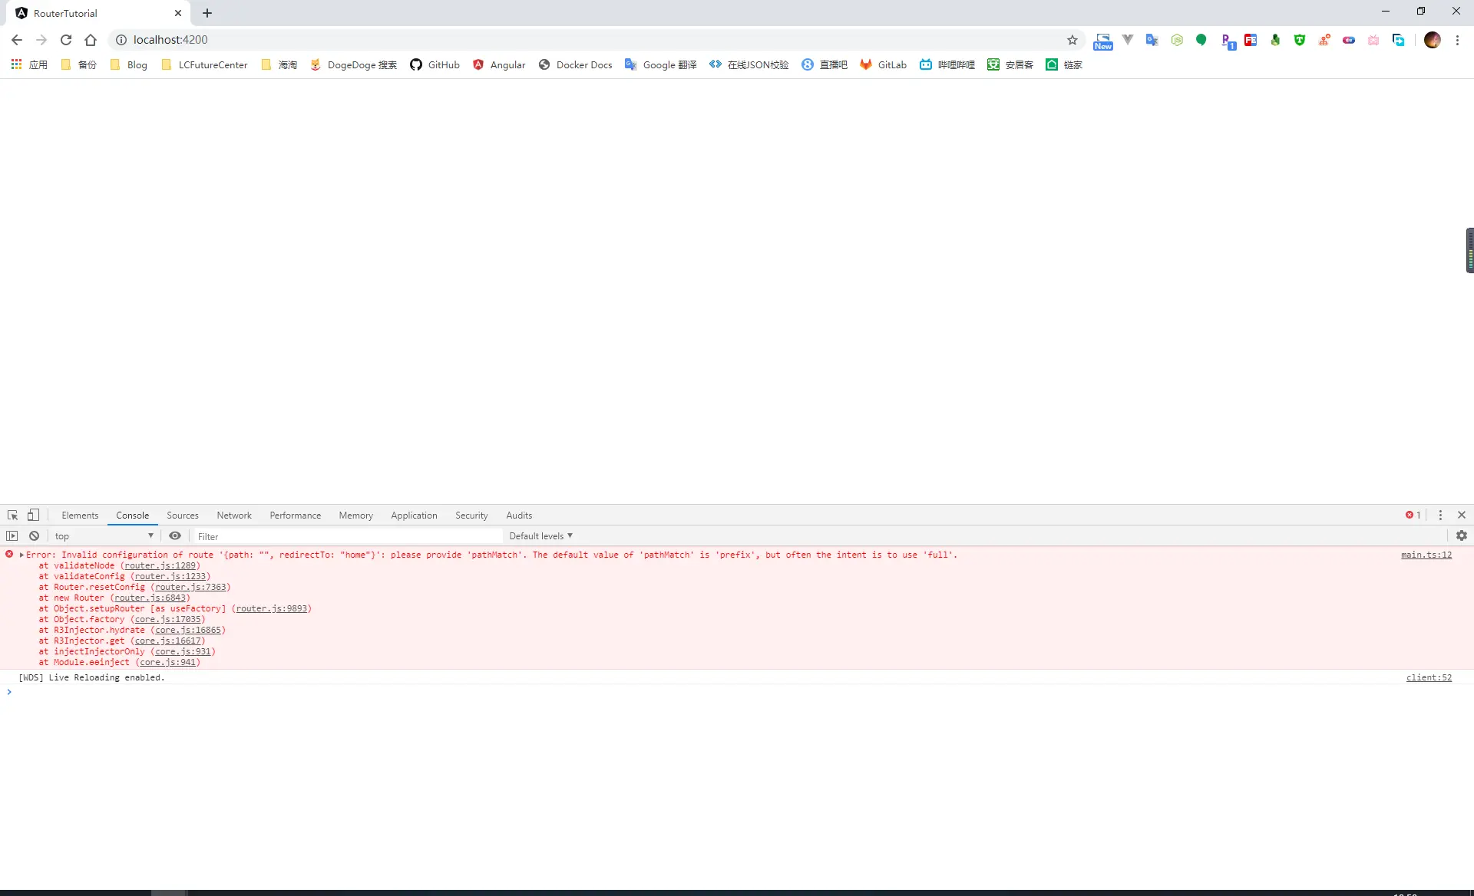Image resolution: width=1474 pixels, height=896 pixels.
Task: Expand the Error message disclosure triangle
Action: coord(22,555)
